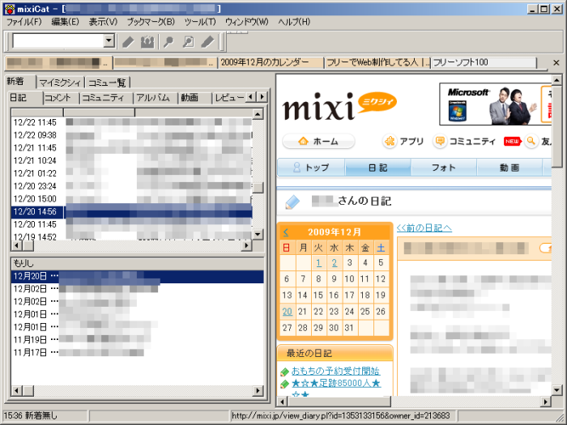Viewport: 567px width, 425px height.
Task: Open the 表示(V) menu
Action: [103, 22]
